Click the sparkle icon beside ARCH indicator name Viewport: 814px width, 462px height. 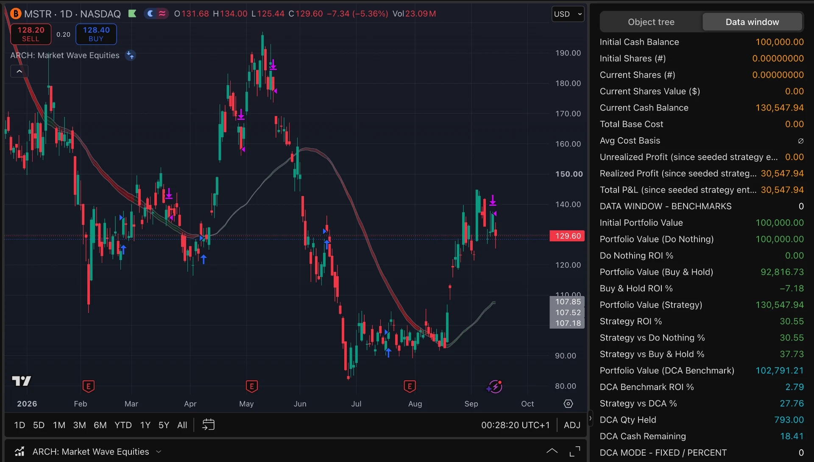click(130, 55)
